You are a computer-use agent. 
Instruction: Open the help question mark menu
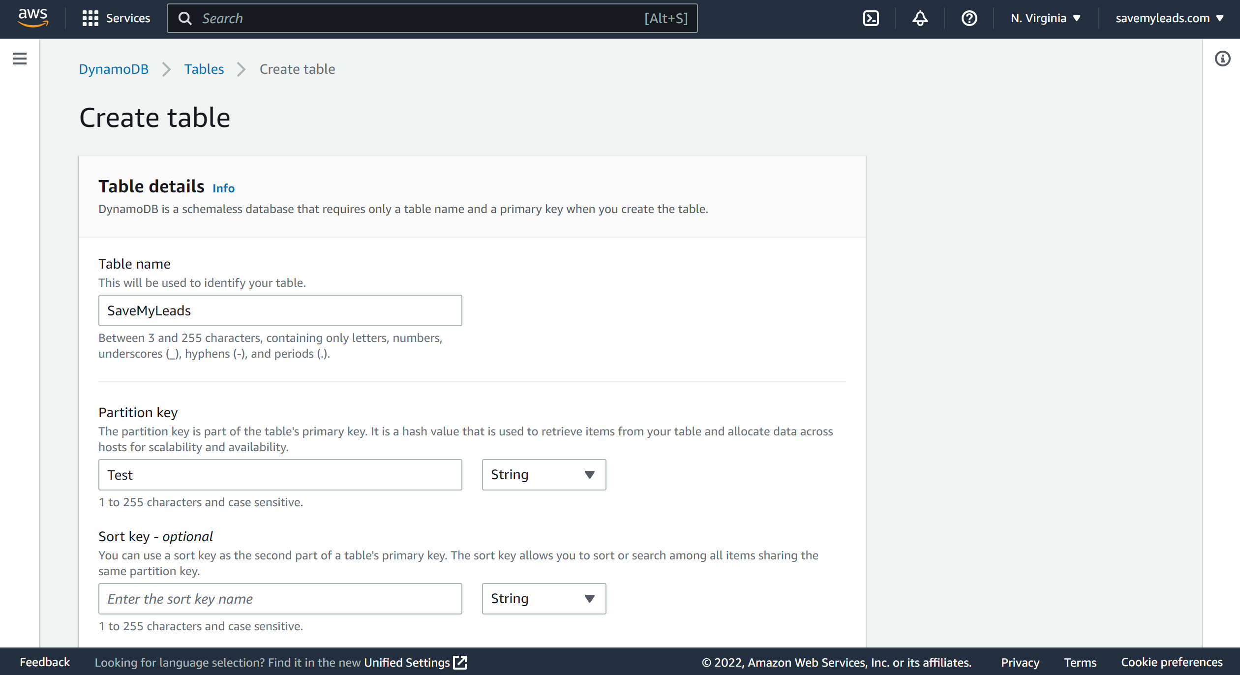point(969,18)
